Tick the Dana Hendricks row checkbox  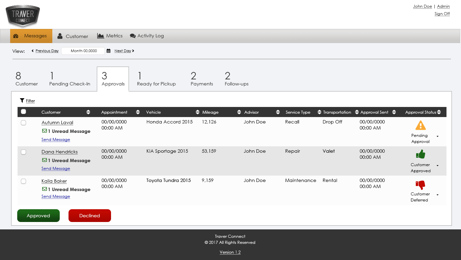(x=24, y=152)
